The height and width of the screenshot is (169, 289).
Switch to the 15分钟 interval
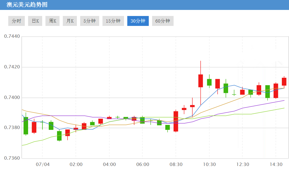coord(113,21)
